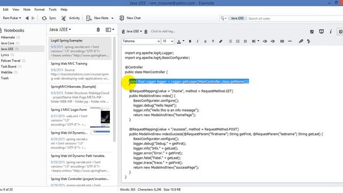Open the Note menu
Viewport: 343px width, 193px height.
(27, 10)
